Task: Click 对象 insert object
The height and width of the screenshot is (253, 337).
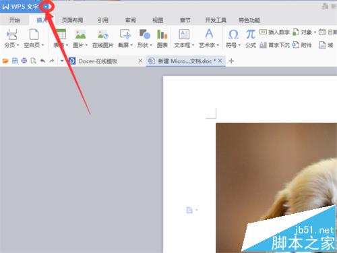Action: point(302,32)
